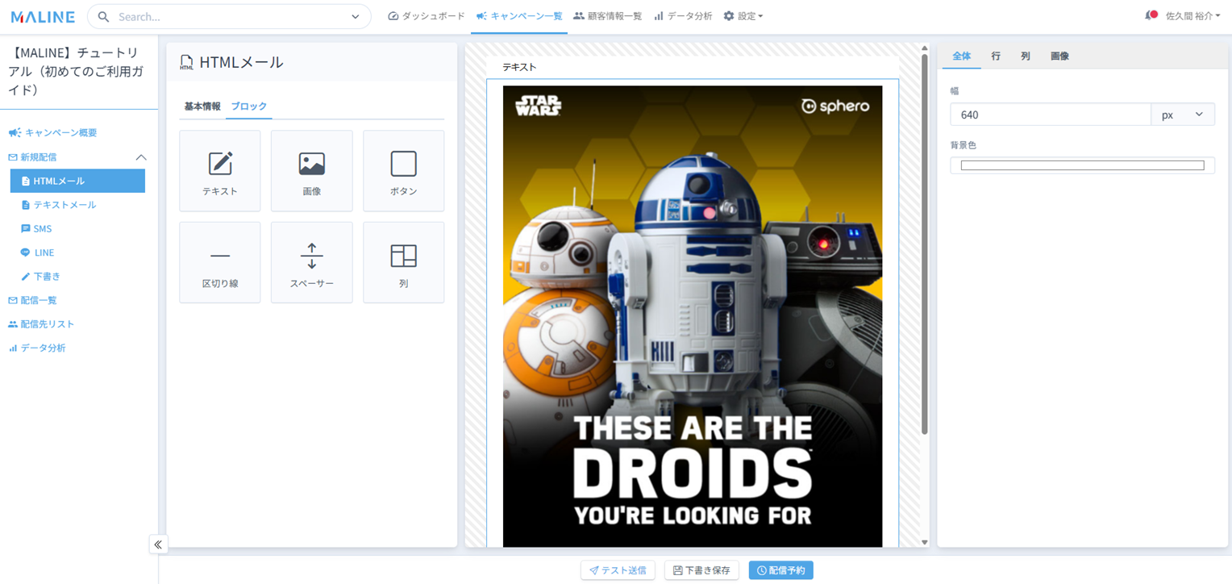Open キャンペーン一覧 in the top navigation
The image size is (1232, 584).
(519, 16)
